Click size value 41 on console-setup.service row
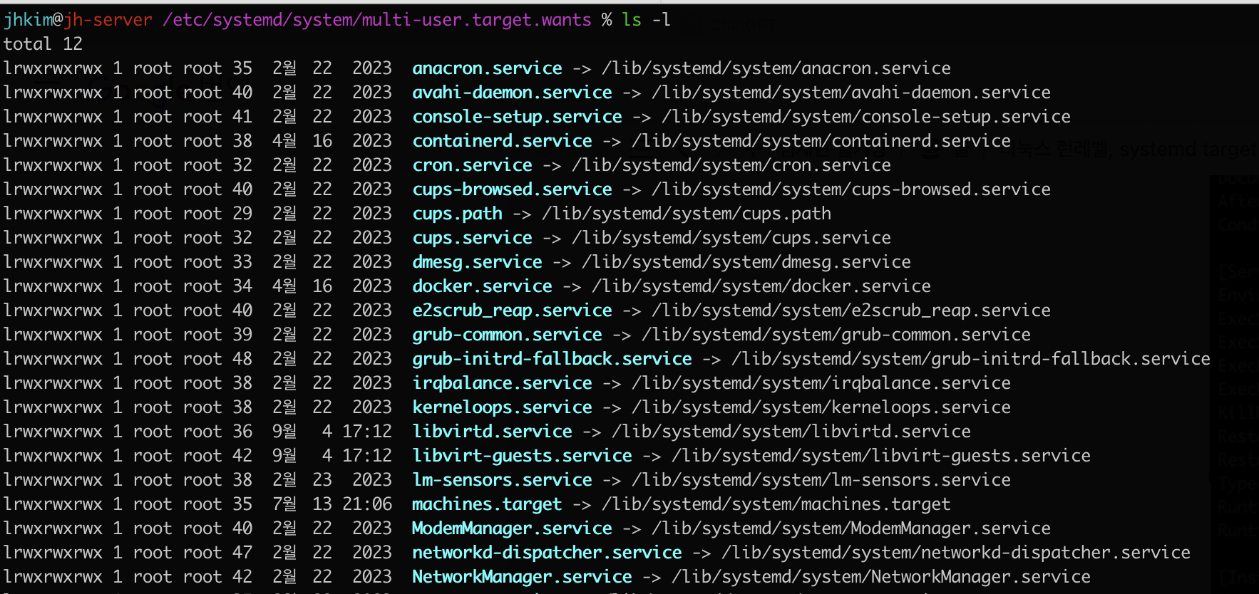The image size is (1259, 594). 242,117
